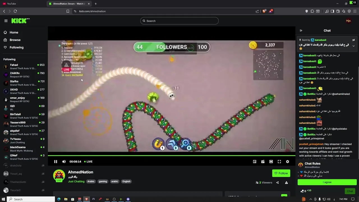Bookmark this page
Viewport: 359px width, 202px height.
(68, 11)
